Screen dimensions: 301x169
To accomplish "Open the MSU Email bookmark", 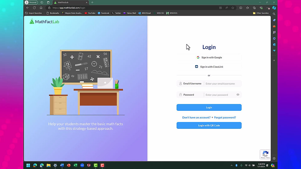I will tap(144, 13).
